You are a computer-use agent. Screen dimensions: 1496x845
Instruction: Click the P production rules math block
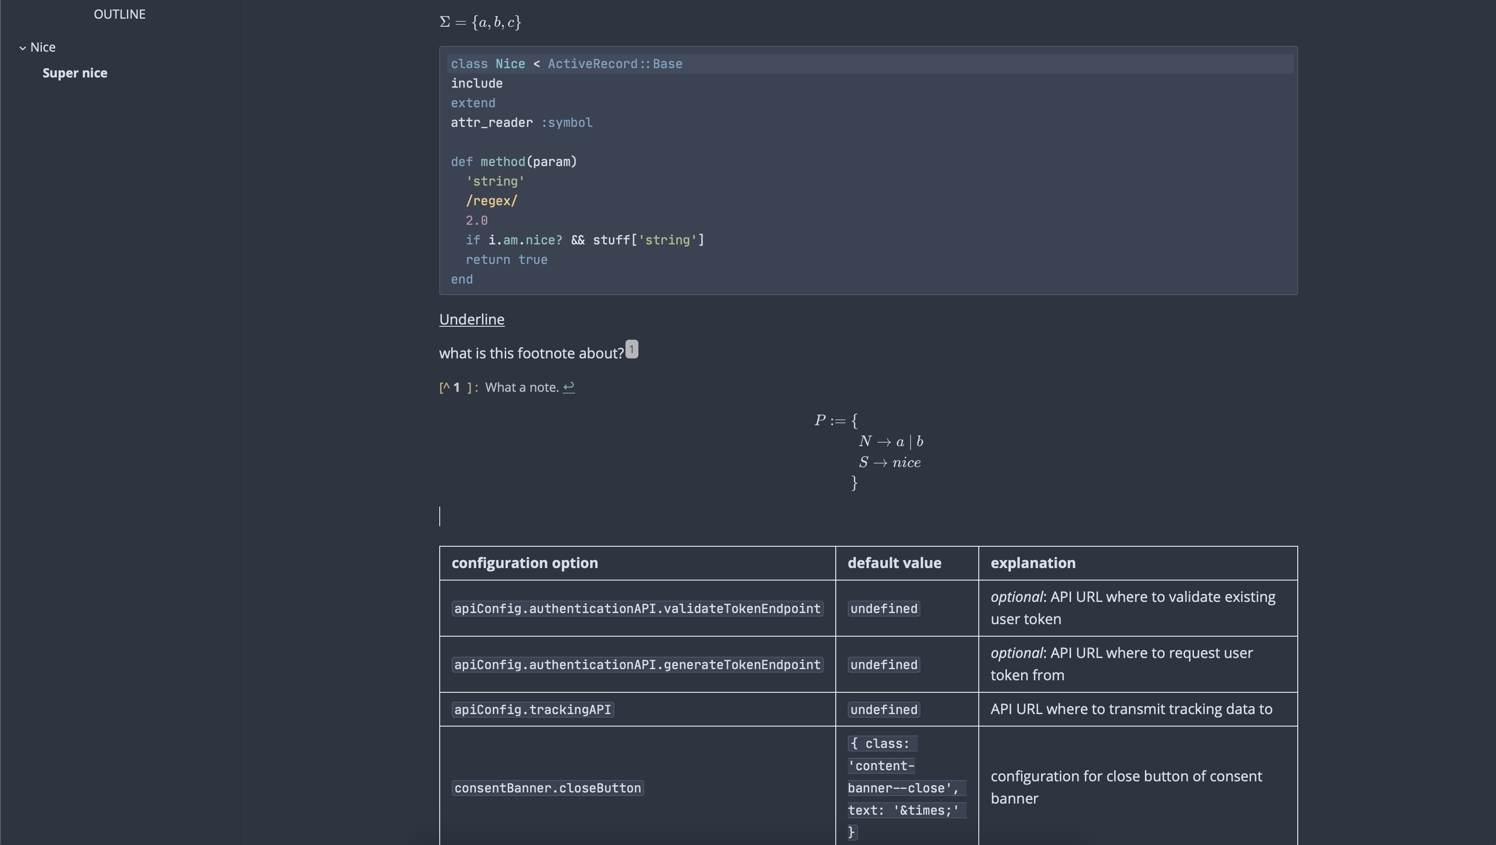coord(868,451)
